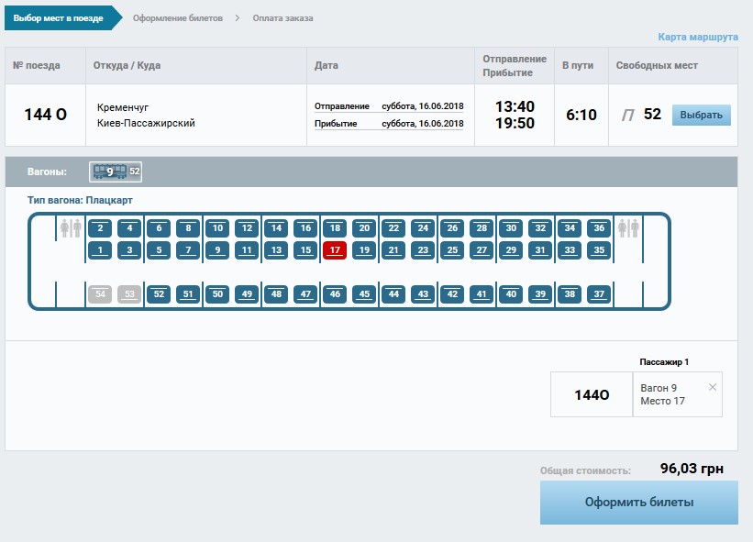Screen dimensions: 753x542
Task: Deselect the red seat 17
Action: [335, 249]
